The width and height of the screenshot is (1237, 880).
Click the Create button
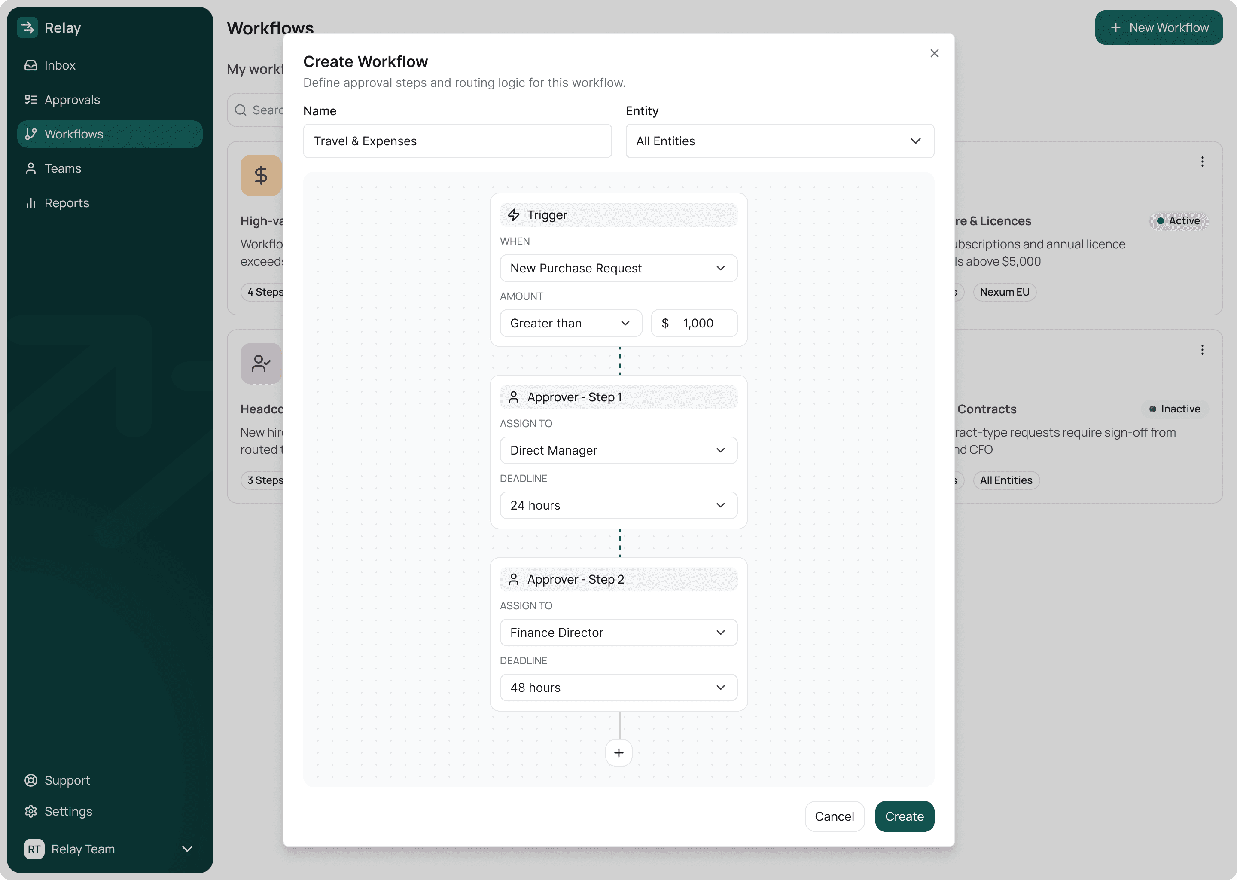(x=905, y=816)
